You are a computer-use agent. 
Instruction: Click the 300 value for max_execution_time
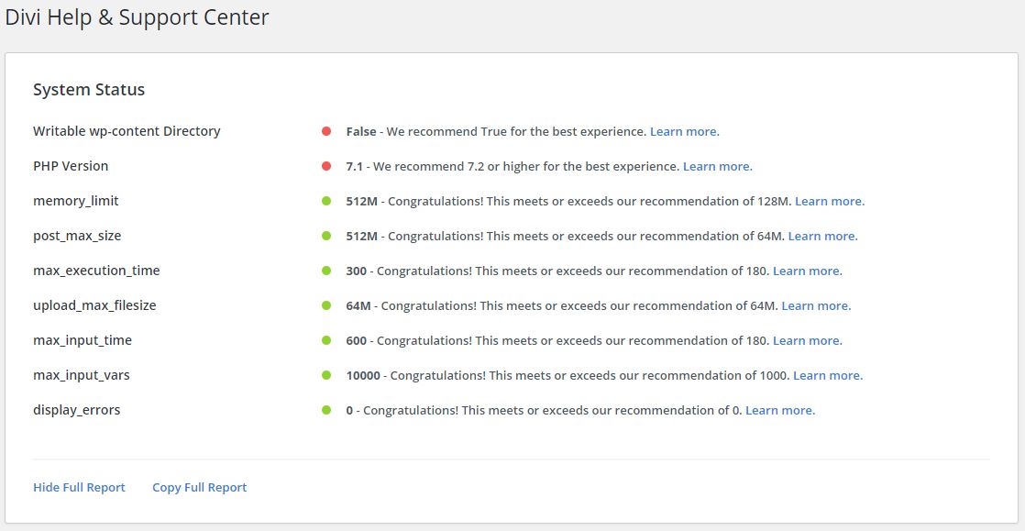tap(357, 271)
